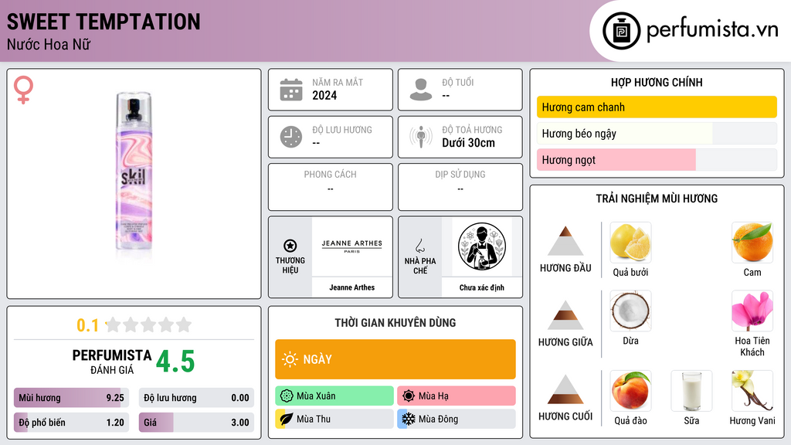Click the middle-note pyramid icon for Hương Giữa
Screen dimensions: 791x445
[x=565, y=315]
